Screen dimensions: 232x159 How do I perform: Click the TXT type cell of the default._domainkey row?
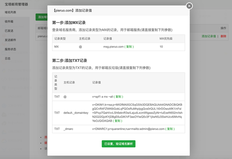[x=57, y=113]
